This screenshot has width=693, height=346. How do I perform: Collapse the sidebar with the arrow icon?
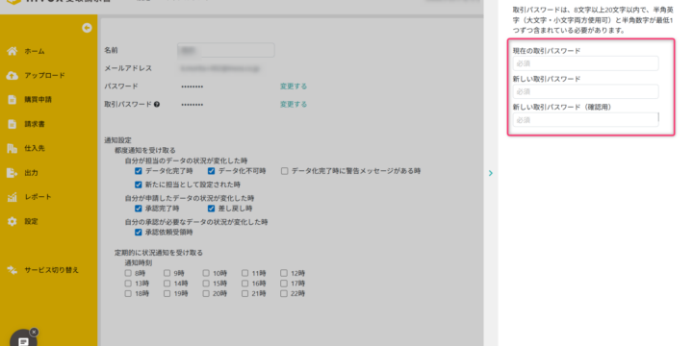87,28
